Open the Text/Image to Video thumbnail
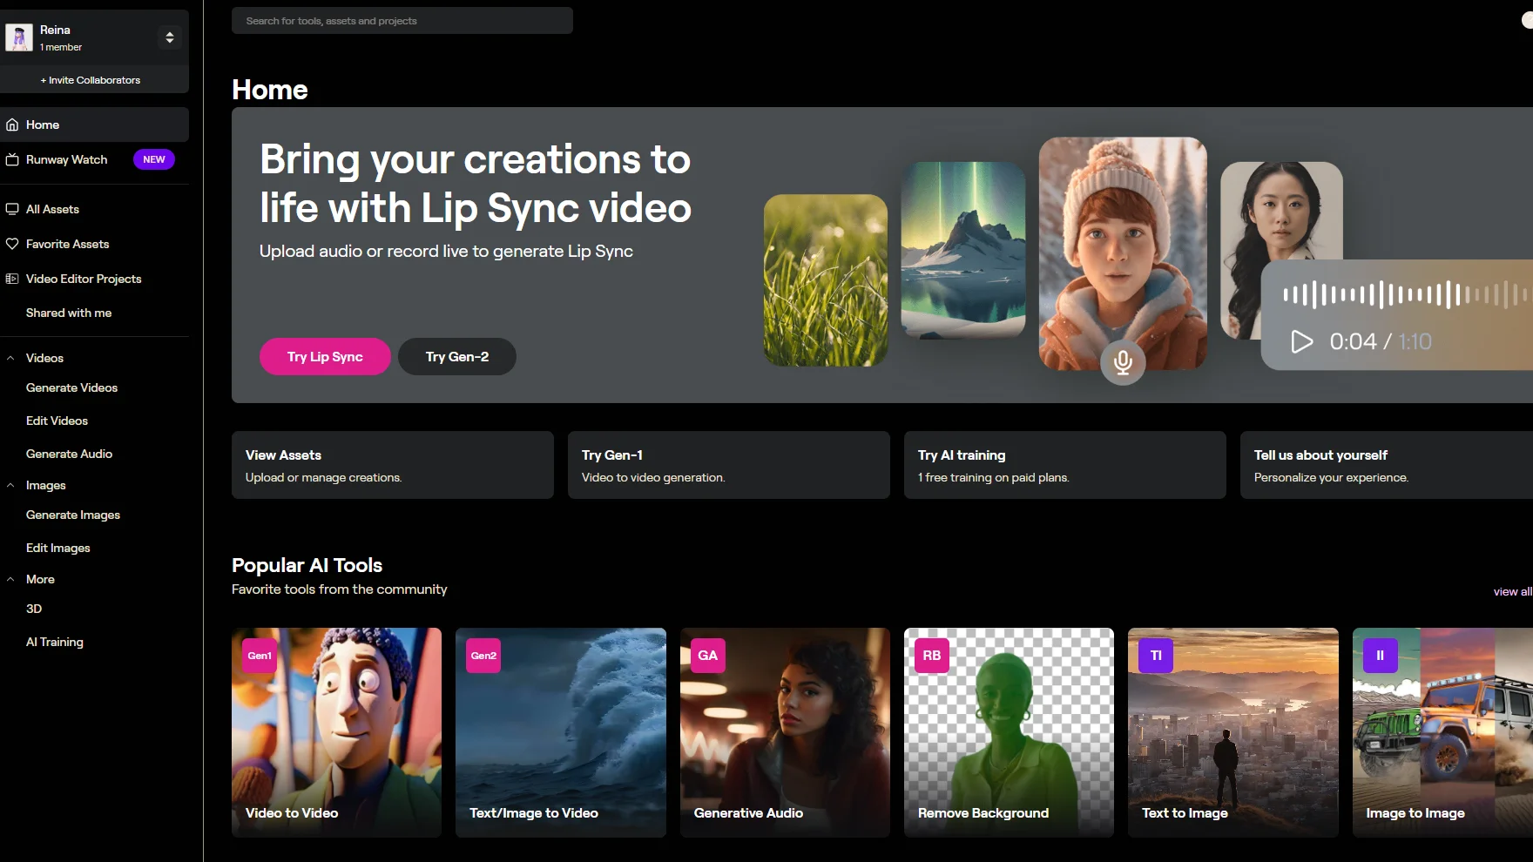 point(561,732)
